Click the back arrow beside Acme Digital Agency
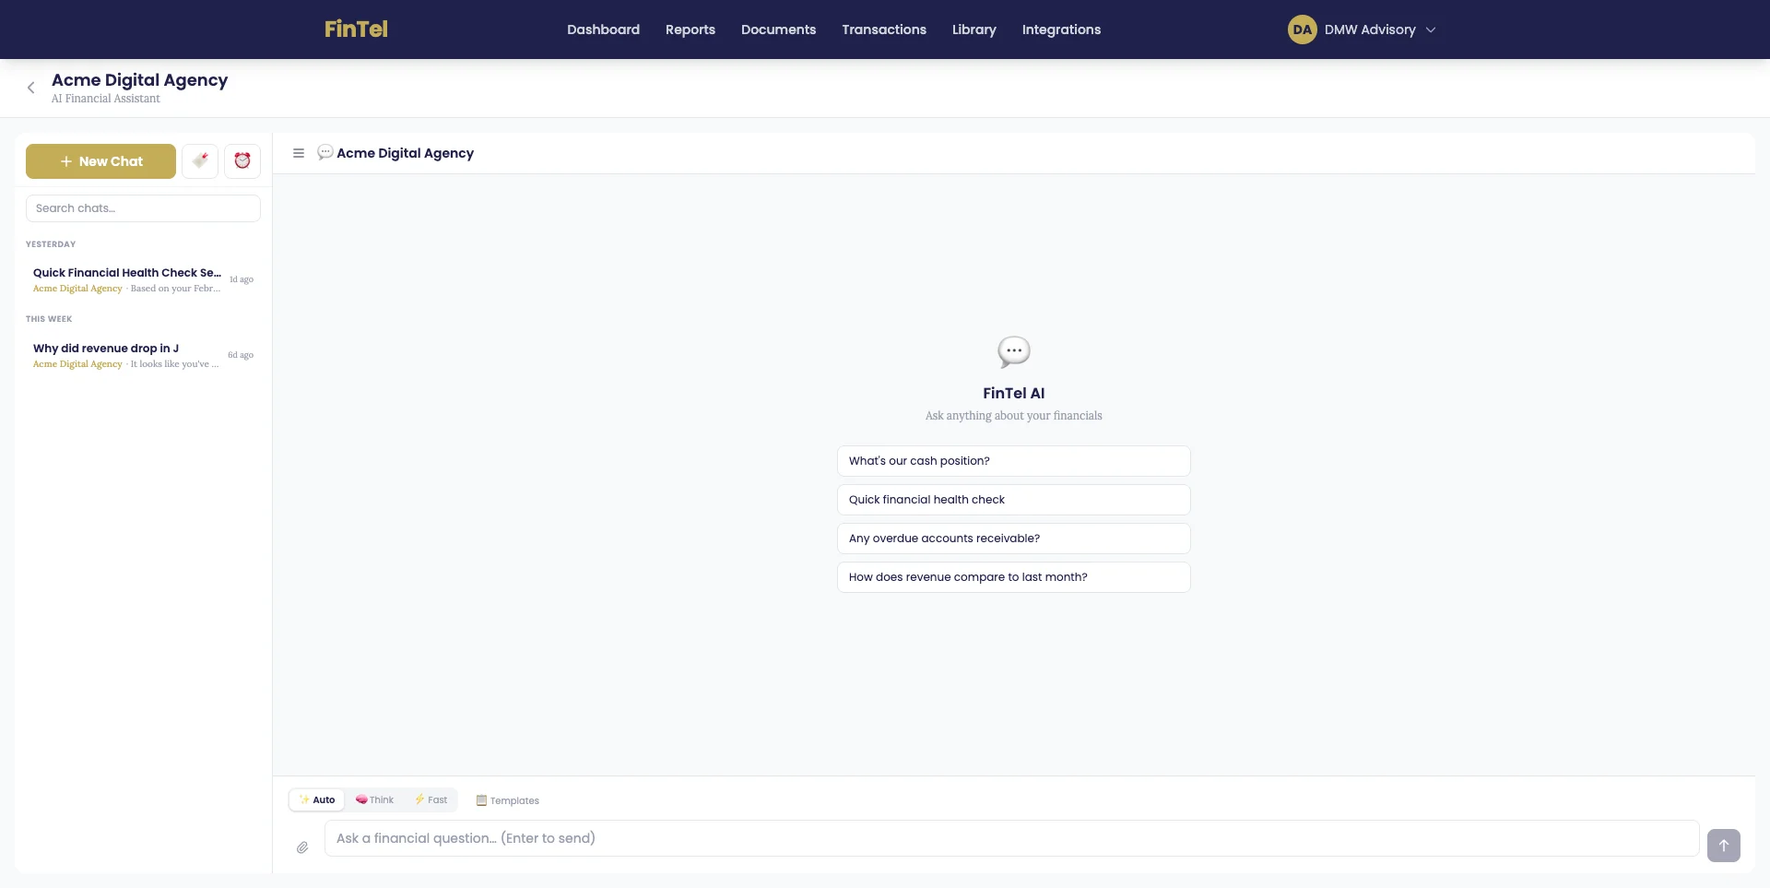This screenshot has width=1770, height=888. click(x=30, y=88)
